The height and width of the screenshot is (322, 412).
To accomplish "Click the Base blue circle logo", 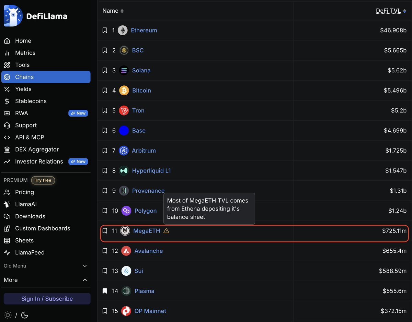I will (x=124, y=131).
